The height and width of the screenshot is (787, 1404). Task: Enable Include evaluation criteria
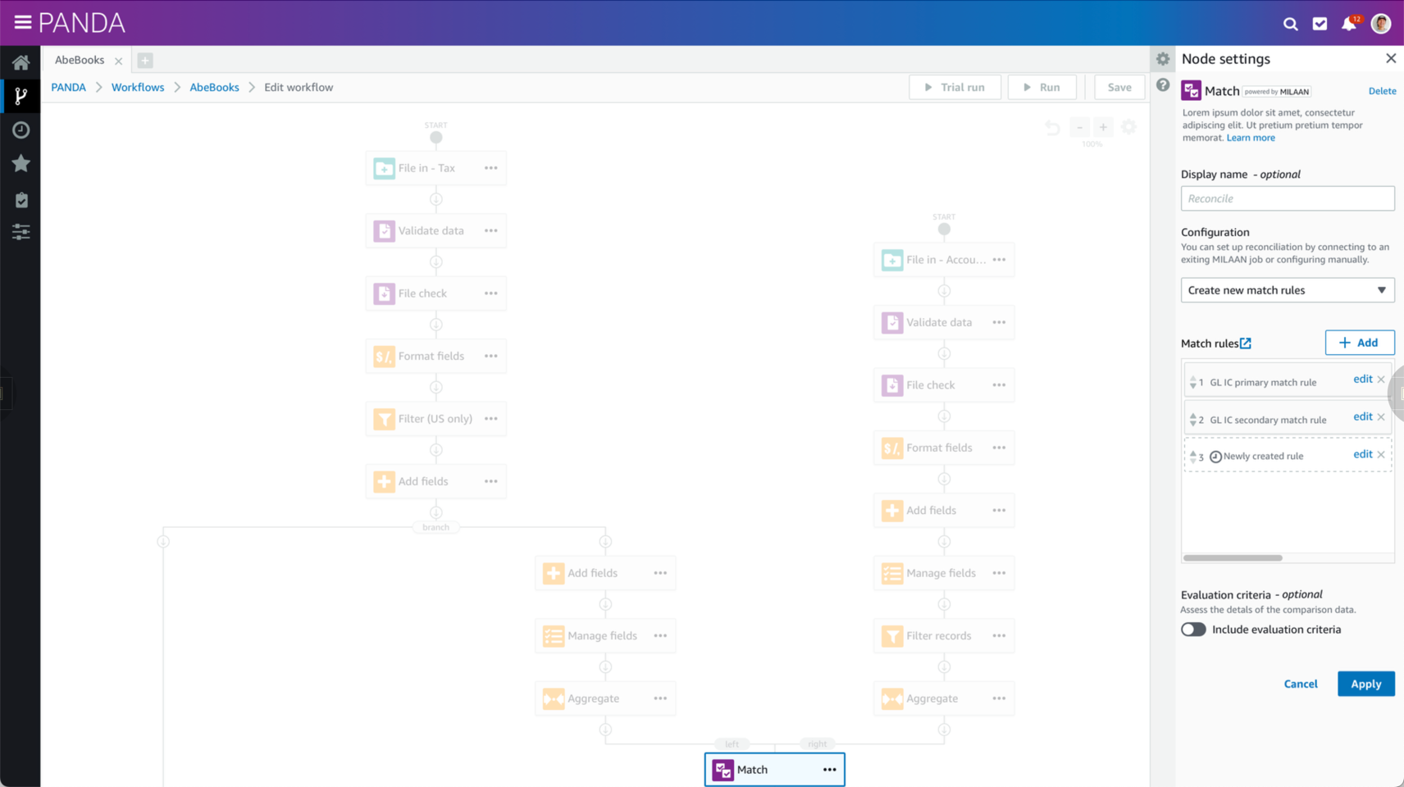pyautogui.click(x=1193, y=629)
